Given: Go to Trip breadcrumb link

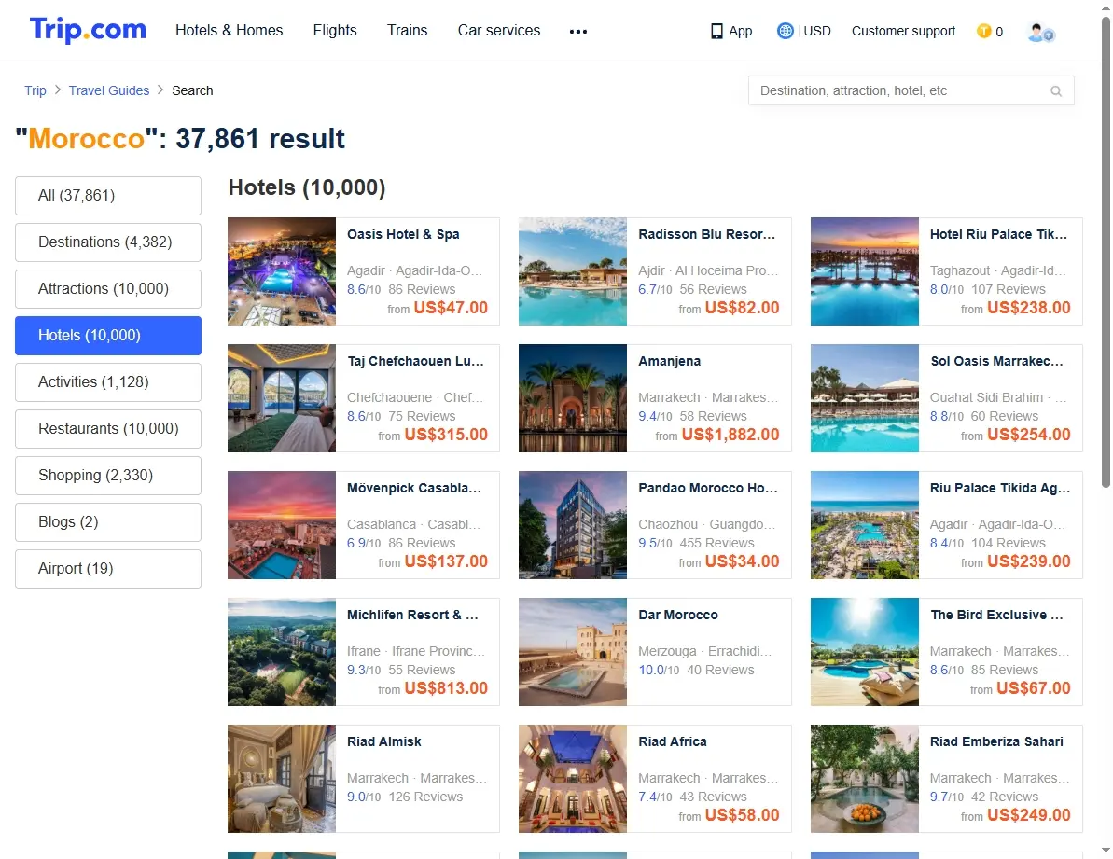Looking at the screenshot, I should [35, 90].
